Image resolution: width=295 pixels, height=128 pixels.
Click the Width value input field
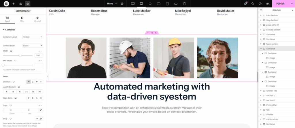pyautogui.click(x=39, y=55)
